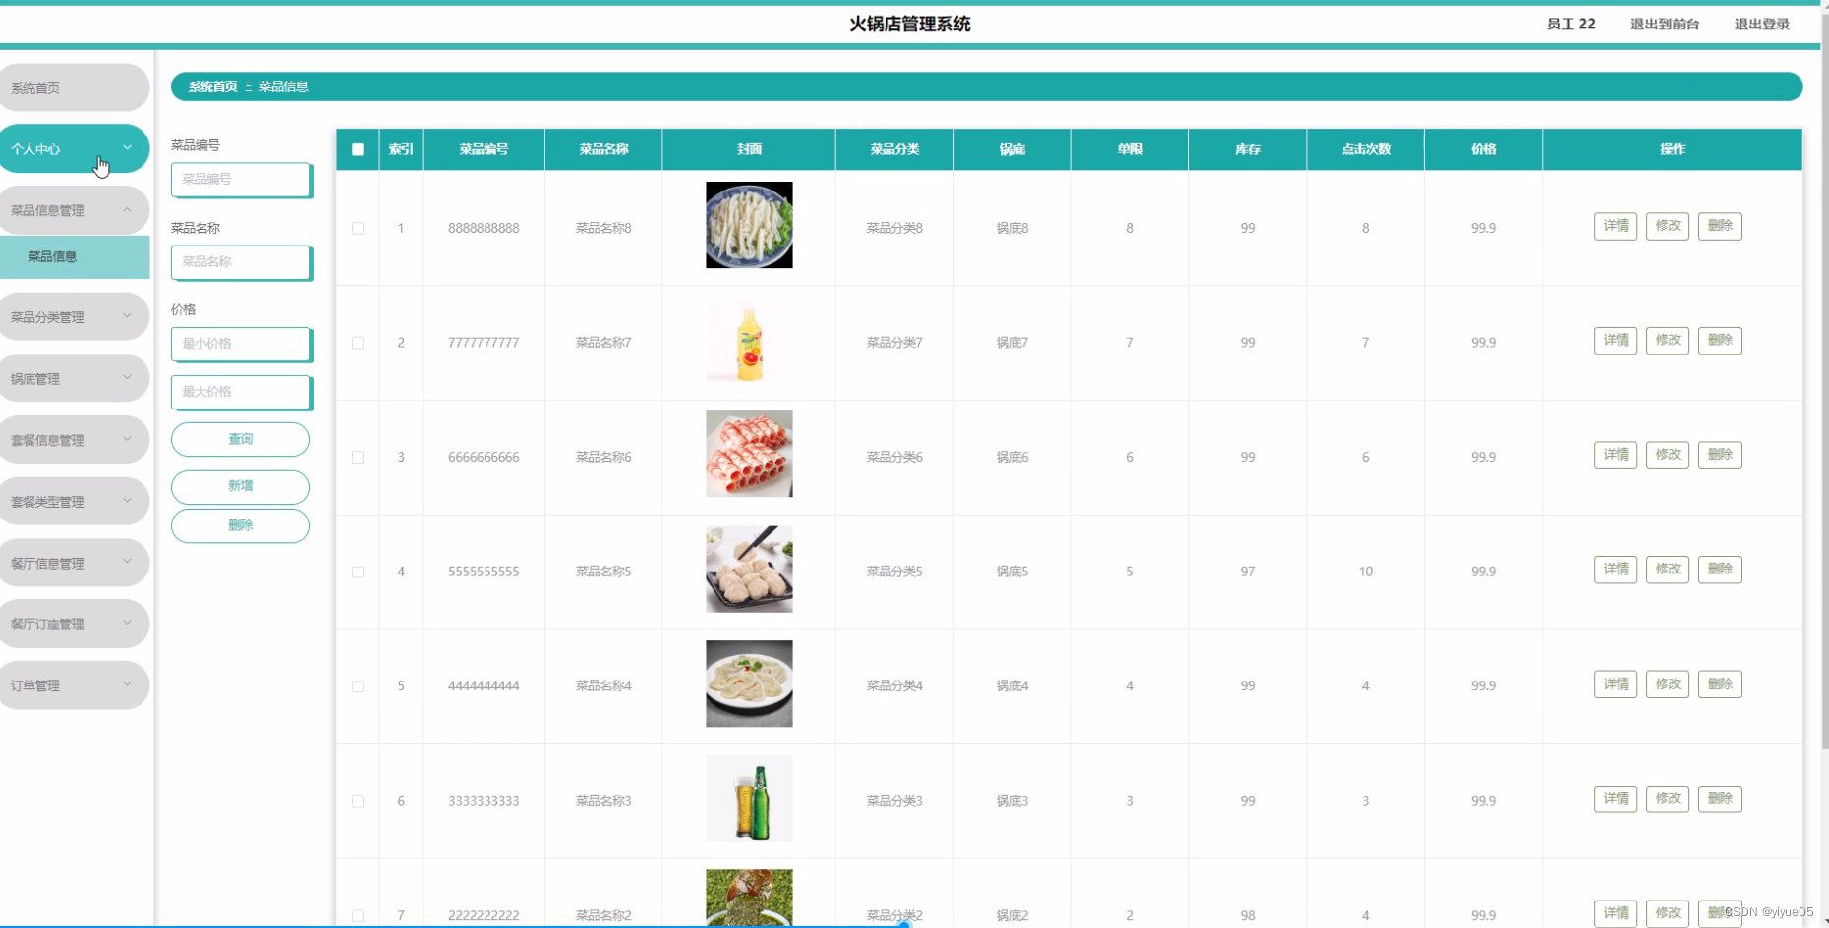Click 修改 for 菜品名称3

point(1668,799)
